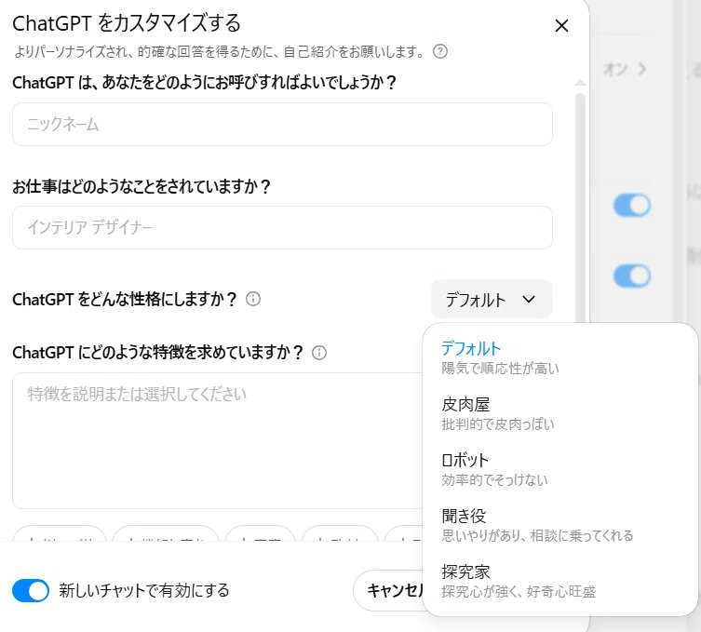
Task: Select the ロボット personality option
Action: pyautogui.click(x=559, y=469)
